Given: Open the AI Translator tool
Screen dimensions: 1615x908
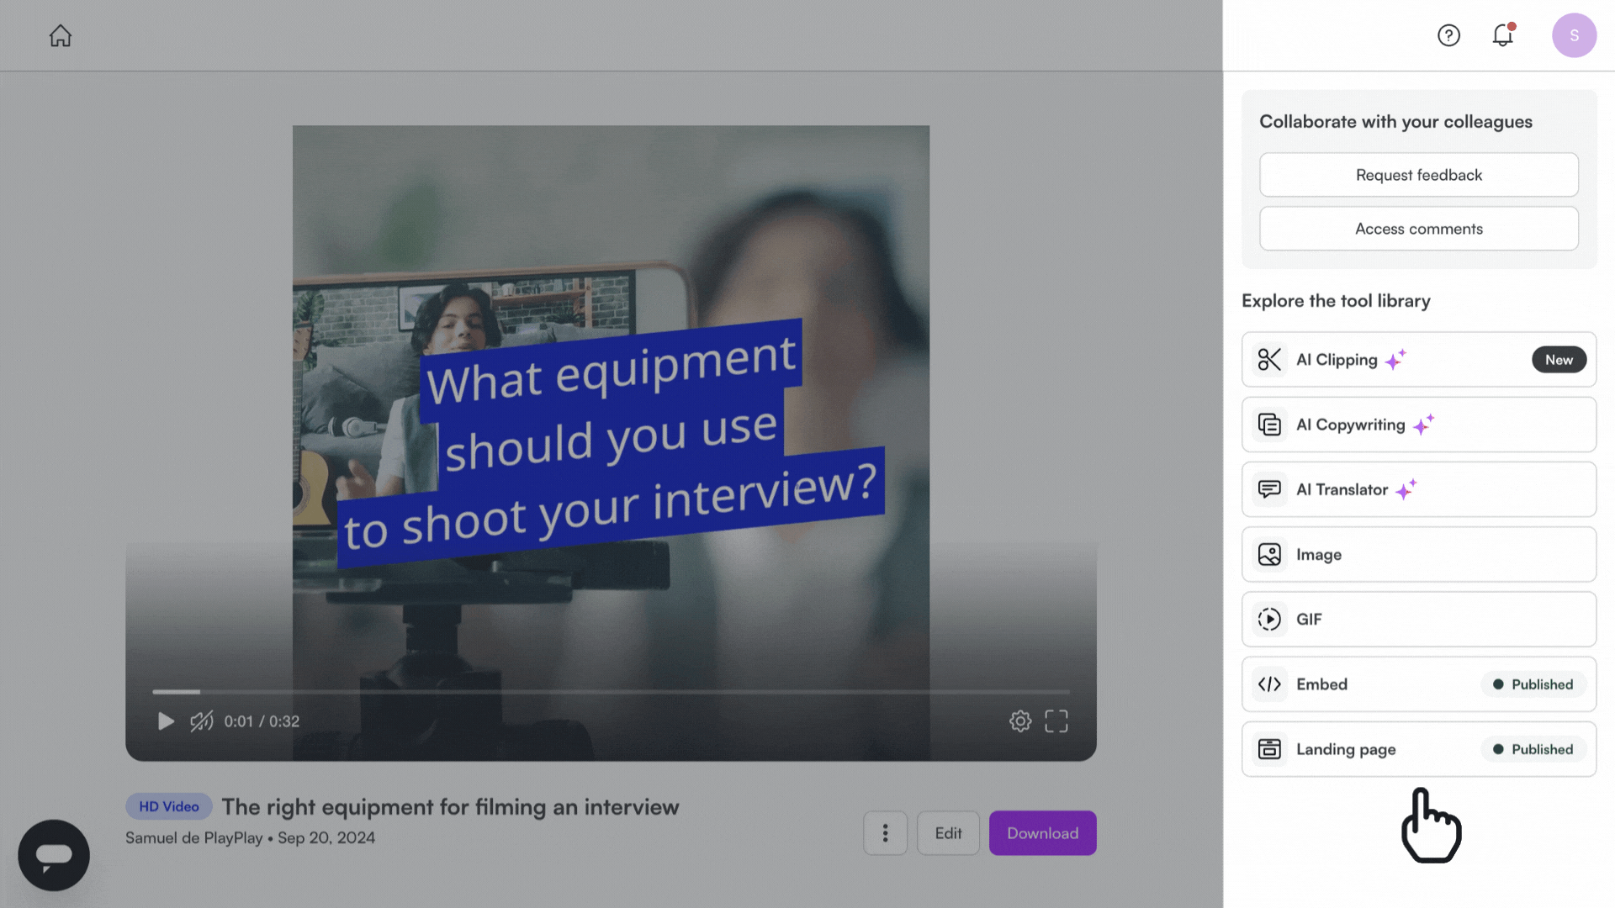Looking at the screenshot, I should tap(1418, 489).
